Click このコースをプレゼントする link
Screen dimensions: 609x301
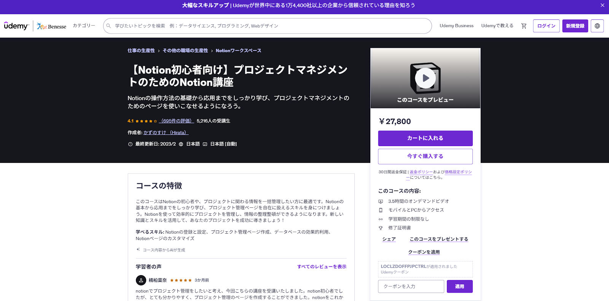coord(439,239)
